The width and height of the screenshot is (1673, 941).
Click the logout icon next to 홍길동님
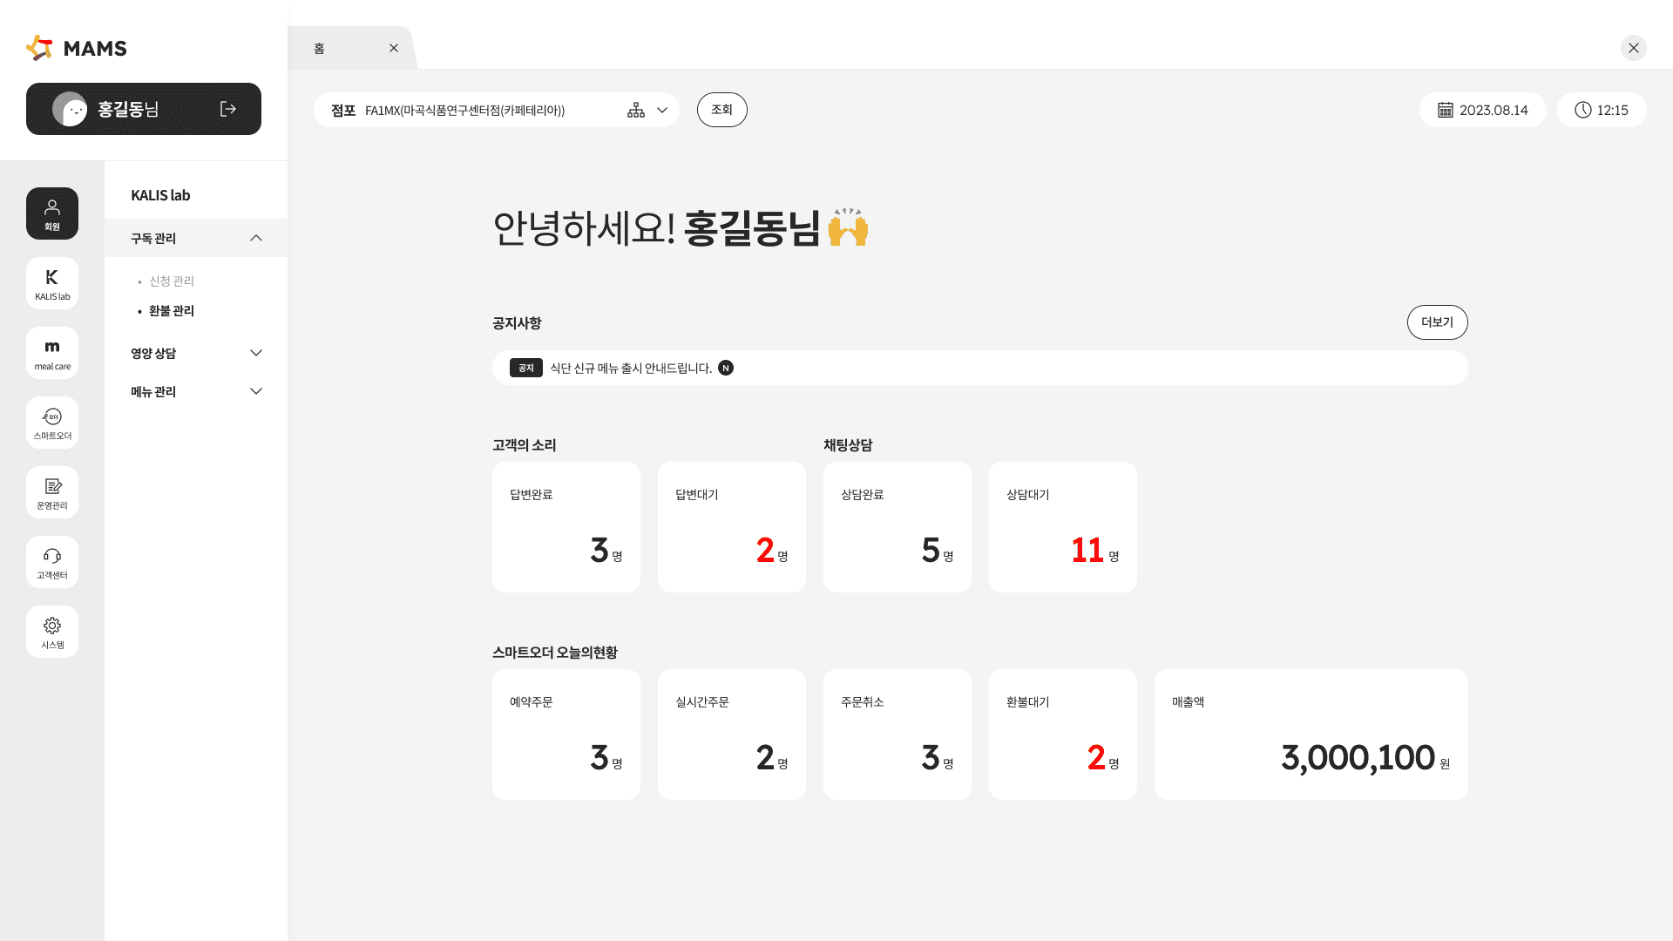(228, 109)
